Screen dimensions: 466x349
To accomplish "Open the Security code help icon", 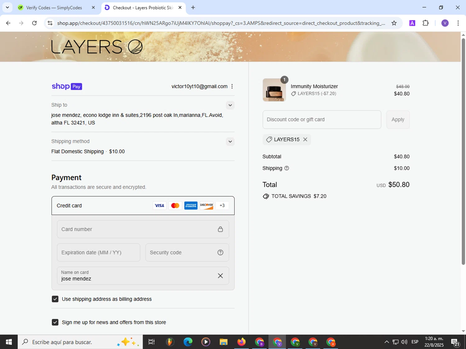I will pyautogui.click(x=220, y=253).
